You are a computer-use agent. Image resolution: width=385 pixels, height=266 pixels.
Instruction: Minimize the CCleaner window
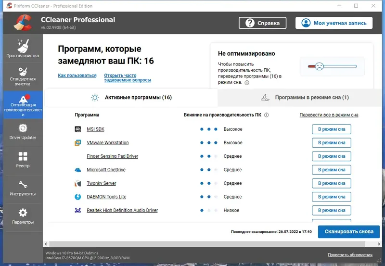pos(339,6)
